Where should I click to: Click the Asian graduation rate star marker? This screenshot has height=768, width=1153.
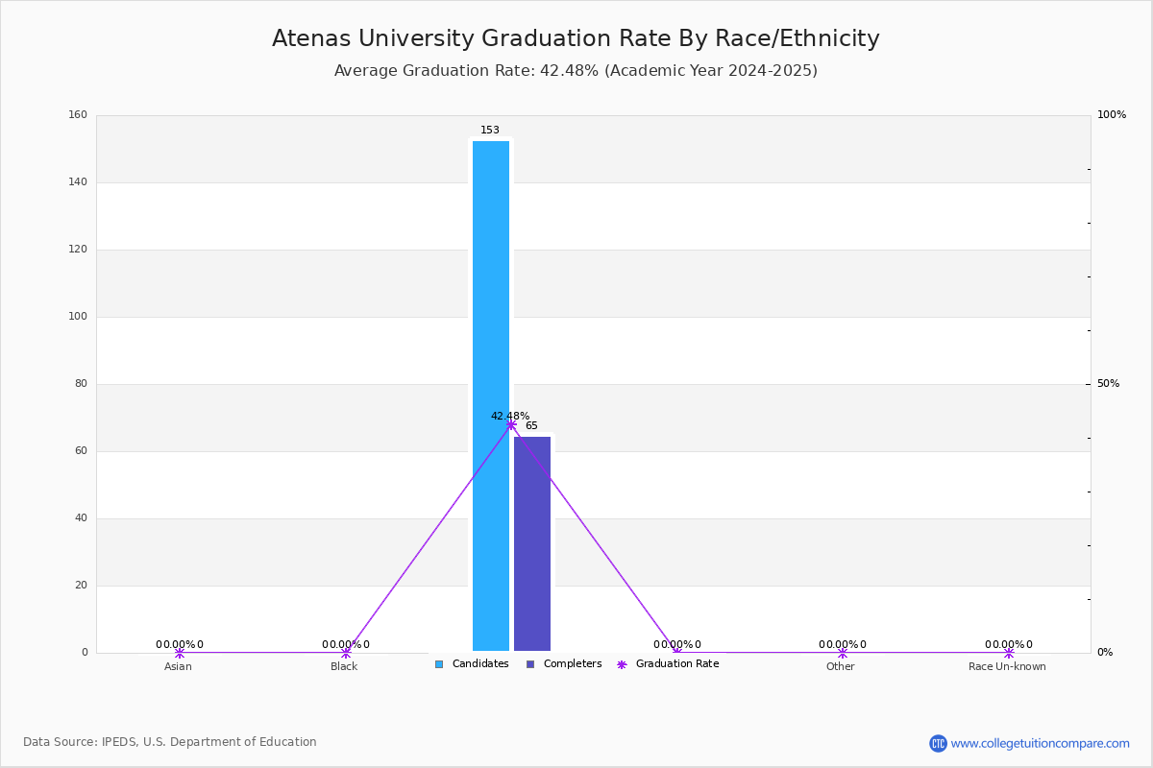(179, 653)
